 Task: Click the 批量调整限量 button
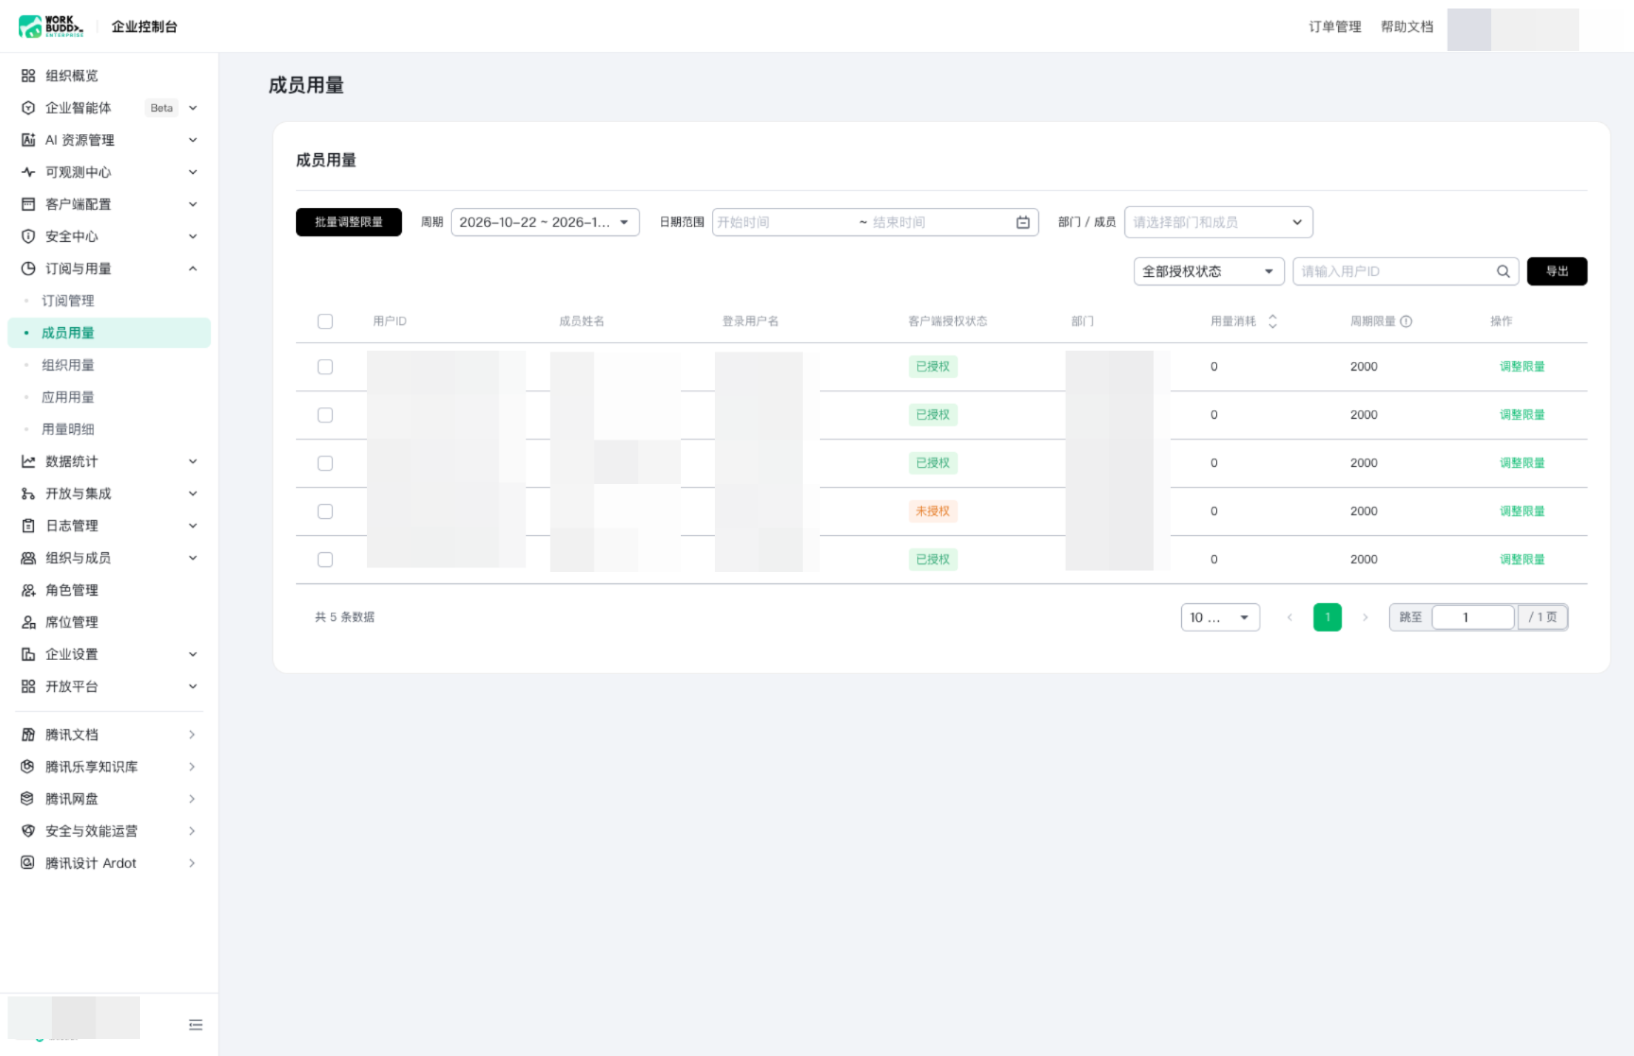point(349,222)
